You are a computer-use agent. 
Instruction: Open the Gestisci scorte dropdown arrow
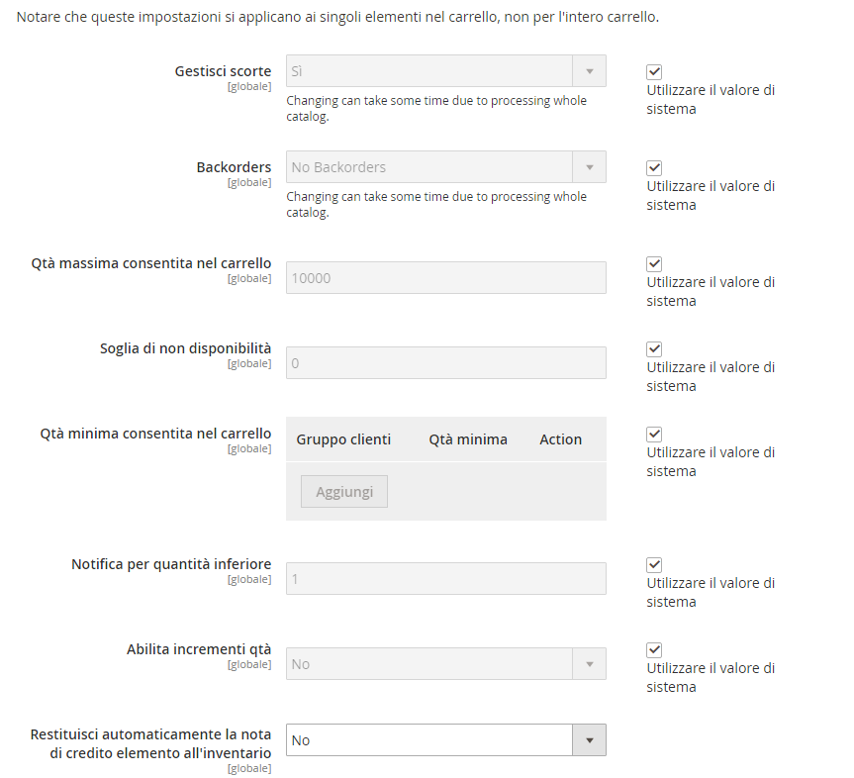[x=590, y=71]
